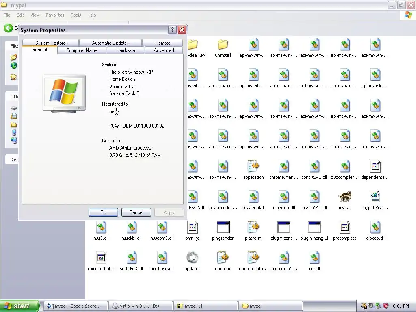Select the application configuration file icon
Image resolution: width=416 pixels, height=312 pixels.
pos(253,166)
